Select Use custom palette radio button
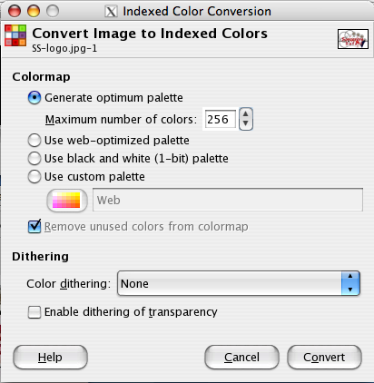The image size is (374, 383). pos(34,176)
